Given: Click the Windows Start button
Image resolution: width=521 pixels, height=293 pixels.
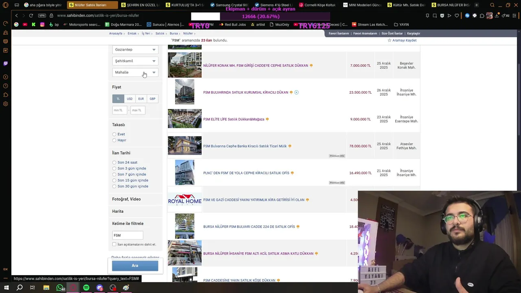Looking at the screenshot, I should point(6,288).
